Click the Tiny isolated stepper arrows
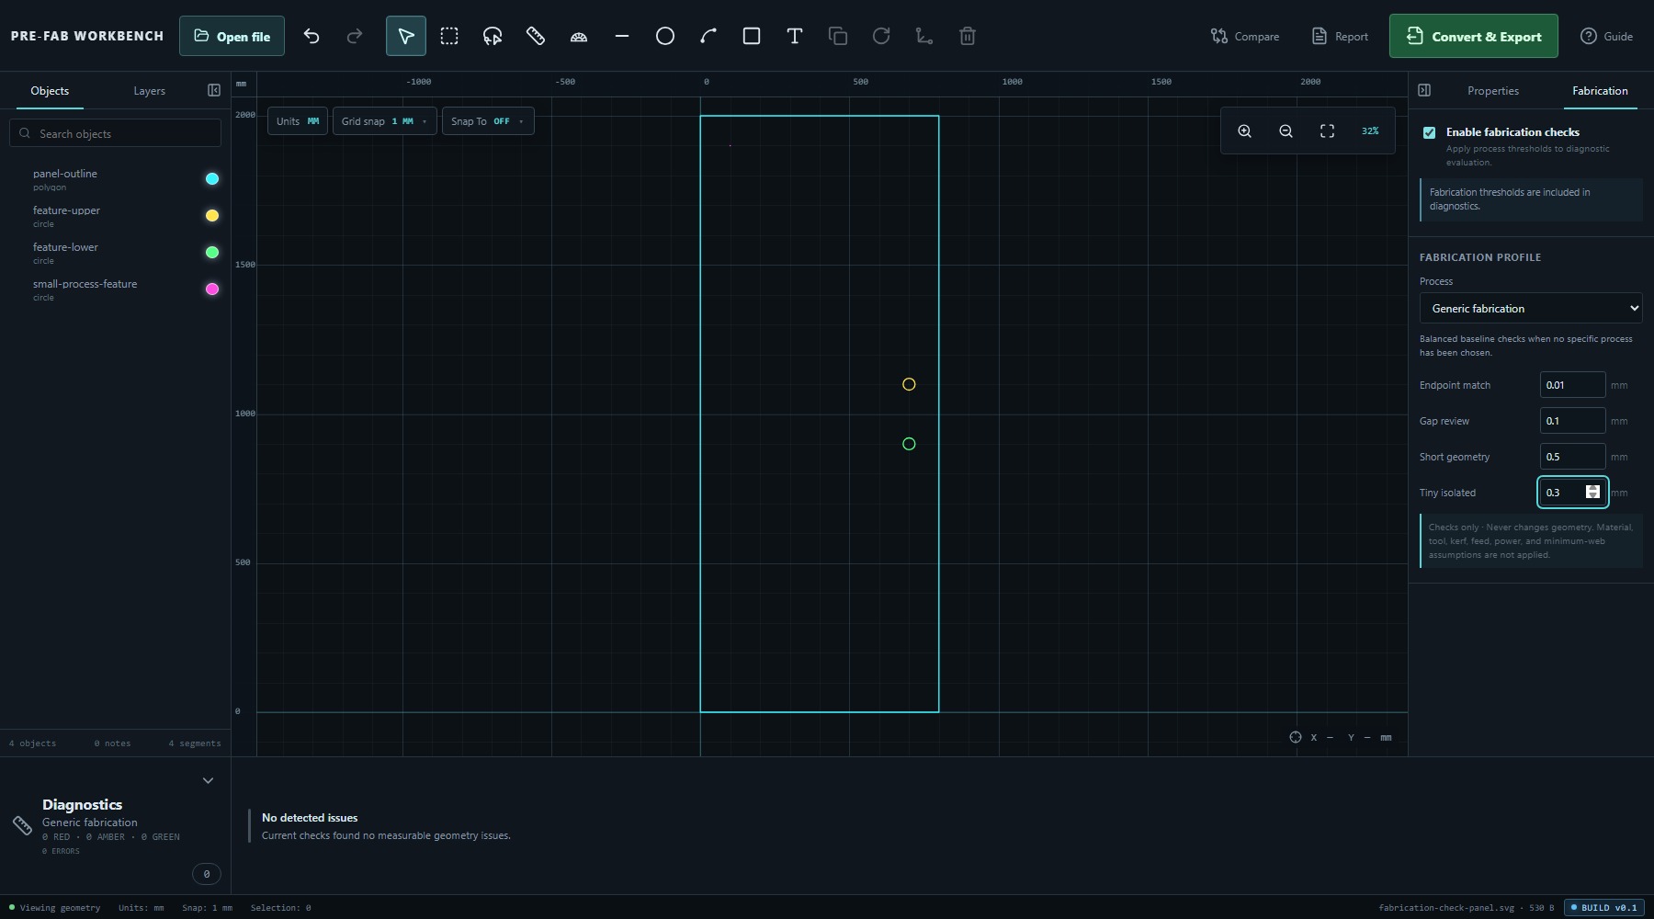 point(1592,493)
